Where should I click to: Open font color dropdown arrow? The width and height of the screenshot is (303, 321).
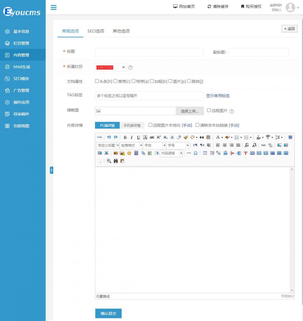[x=222, y=137]
